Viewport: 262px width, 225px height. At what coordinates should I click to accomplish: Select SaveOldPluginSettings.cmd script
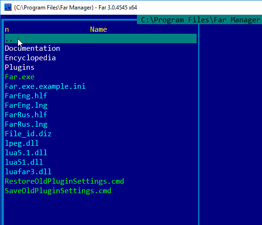58,191
